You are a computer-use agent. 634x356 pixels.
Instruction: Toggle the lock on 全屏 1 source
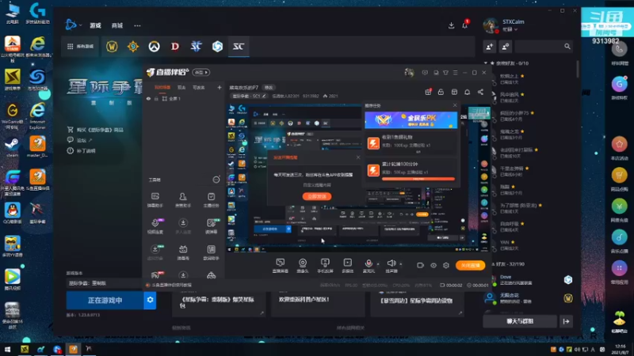pyautogui.click(x=156, y=98)
